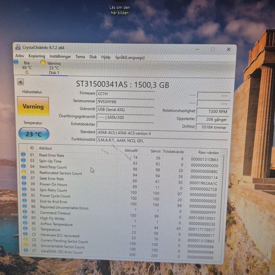Go to the previous disk with the left arrow
Image resolution: width=275 pixels, height=275 pixels.
(20, 82)
